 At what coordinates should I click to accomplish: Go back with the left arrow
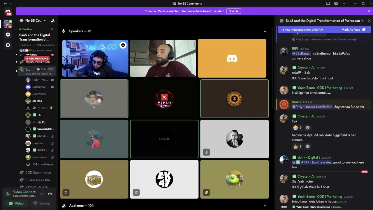[5, 3]
